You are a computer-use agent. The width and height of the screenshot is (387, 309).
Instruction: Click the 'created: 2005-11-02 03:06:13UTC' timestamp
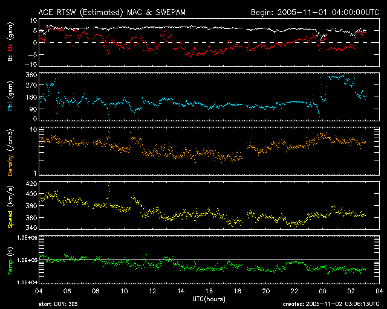[331, 304]
